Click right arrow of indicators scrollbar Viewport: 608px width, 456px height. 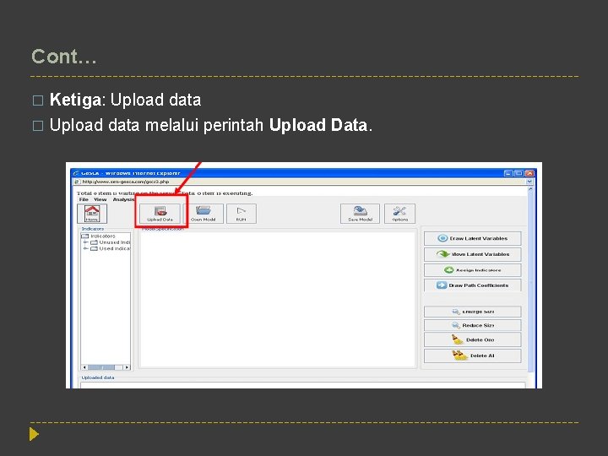click(127, 366)
